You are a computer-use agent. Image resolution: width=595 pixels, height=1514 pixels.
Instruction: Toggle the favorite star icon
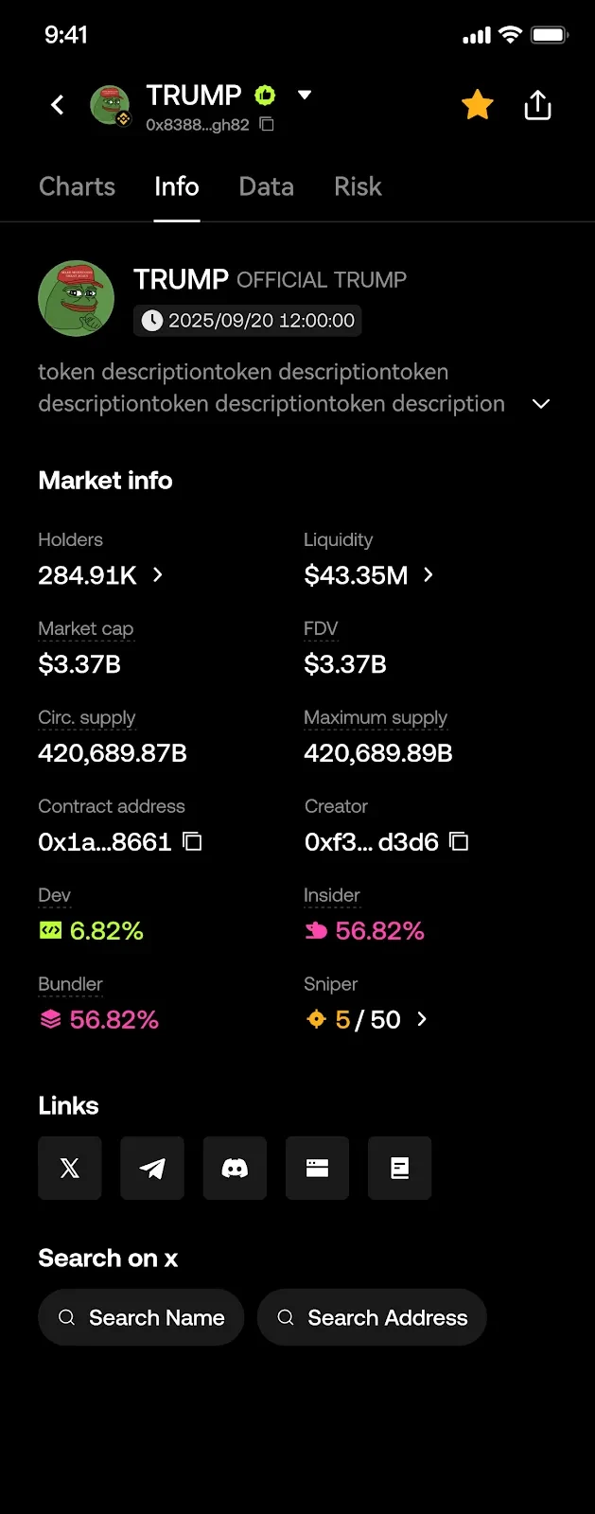click(x=478, y=105)
